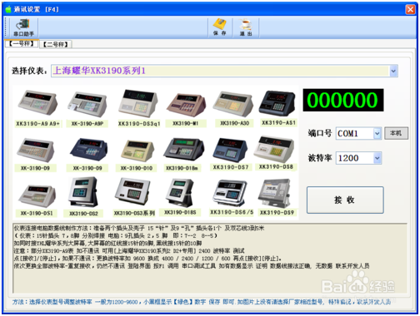Screen dimensions: 420x316
Task: Switch to the 【二号秤】 tab
Action: (x=56, y=44)
